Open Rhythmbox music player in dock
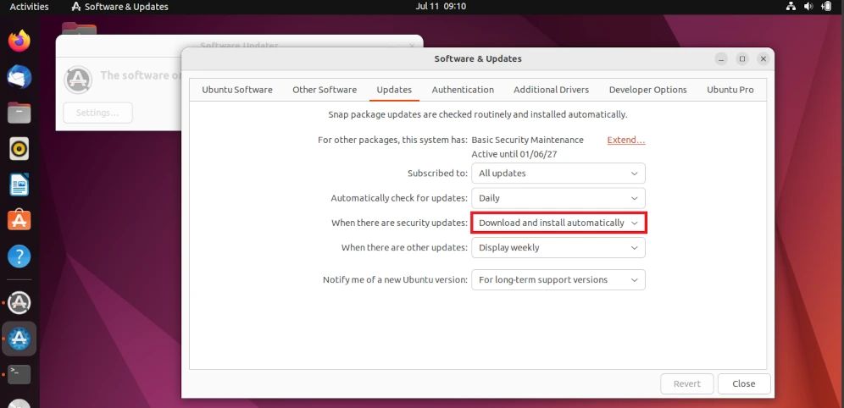Image resolution: width=844 pixels, height=408 pixels. coord(19,149)
